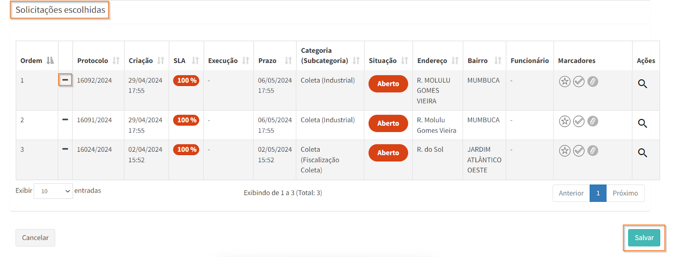Viewport: 675px width, 257px height.
Task: Go to page 1 in pagination
Action: pos(598,193)
